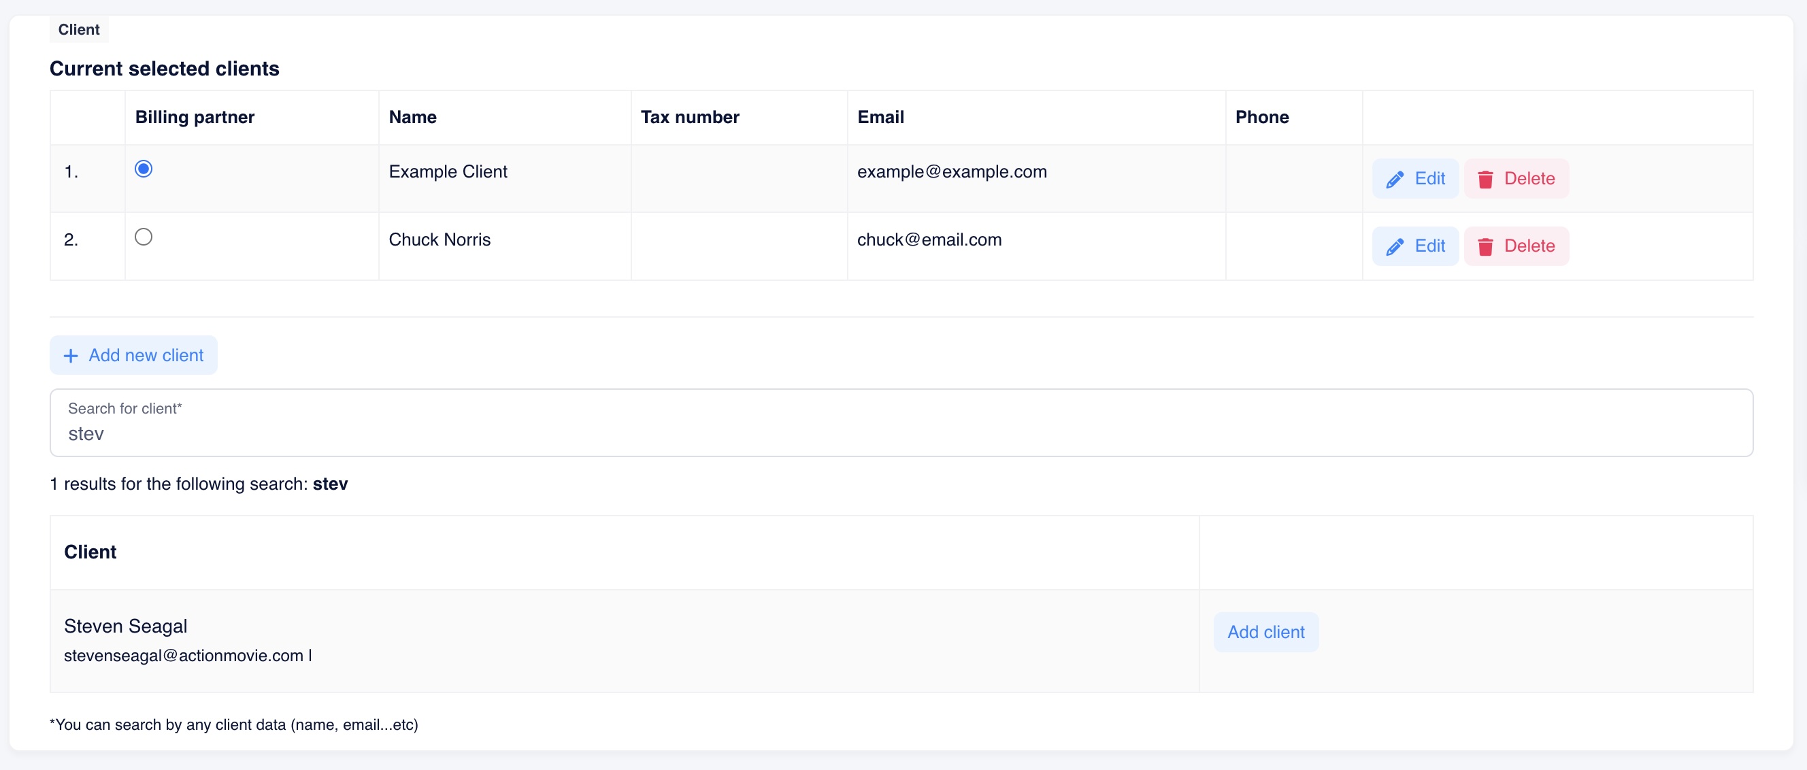Click pencil icon in Chuck Norris row
This screenshot has height=770, width=1807.
(1395, 247)
